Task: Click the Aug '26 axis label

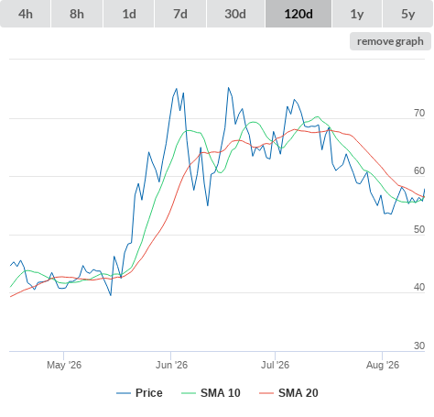Action: (x=383, y=365)
